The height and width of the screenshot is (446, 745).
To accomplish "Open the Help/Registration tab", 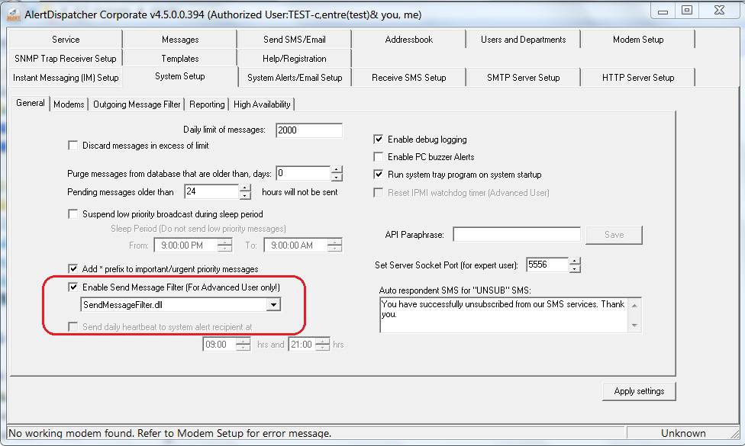I will point(295,59).
